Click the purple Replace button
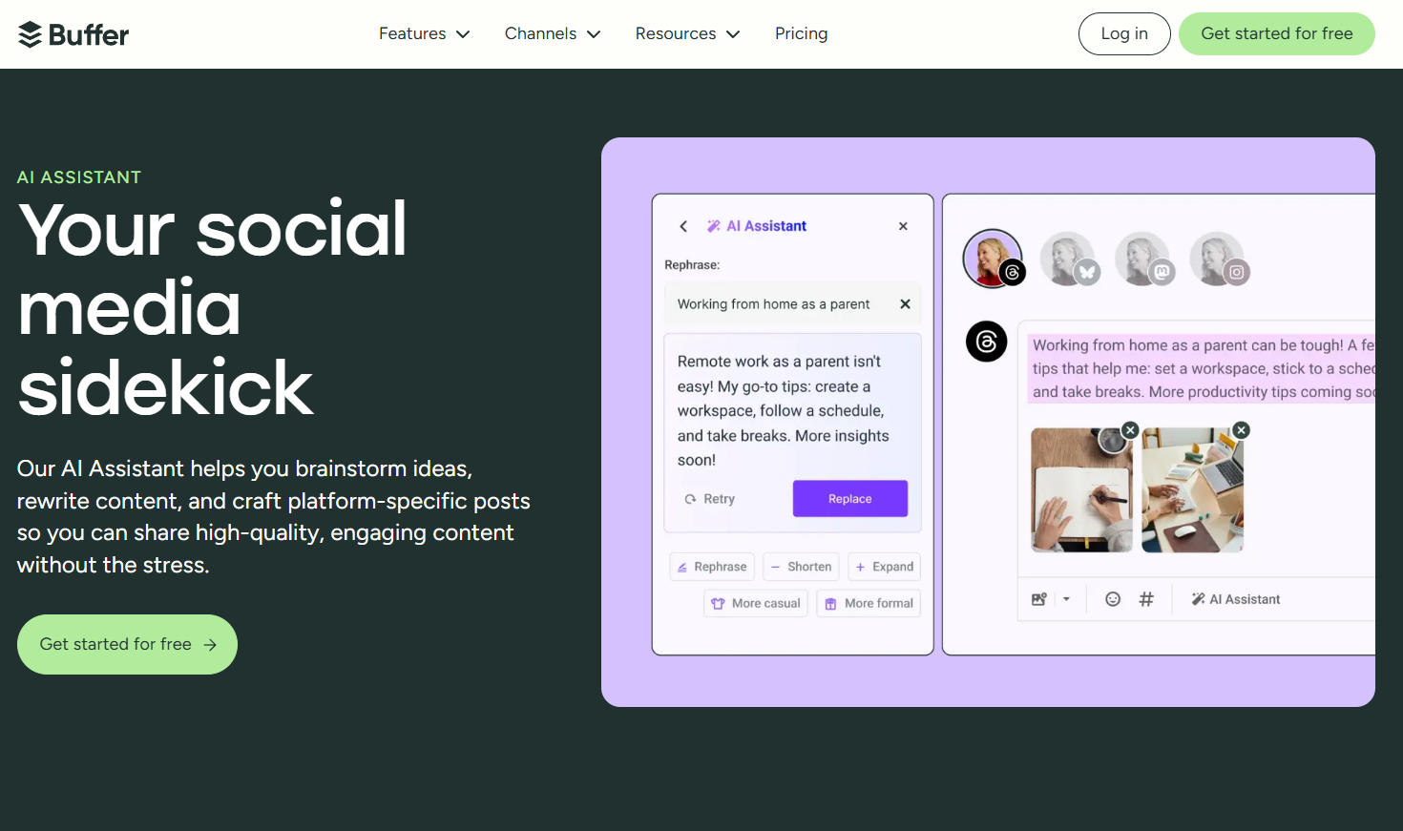 849,499
